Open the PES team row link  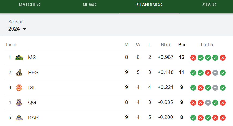pyautogui.click(x=116, y=72)
